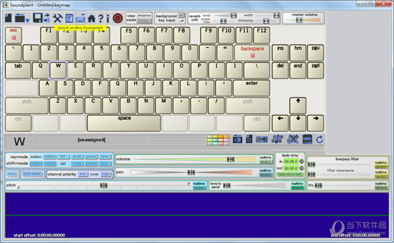394x243 pixels.
Task: Turn background key input on
Action: [181, 16]
